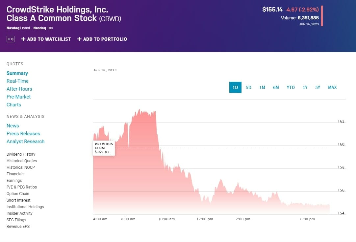
Task: Switch chart to 5D range
Action: [249, 87]
